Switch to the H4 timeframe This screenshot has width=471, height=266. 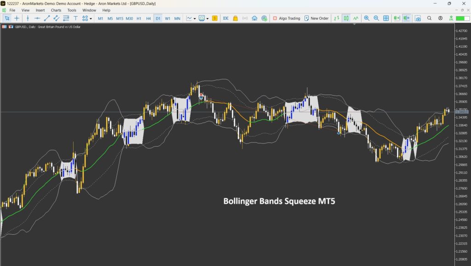coord(148,18)
